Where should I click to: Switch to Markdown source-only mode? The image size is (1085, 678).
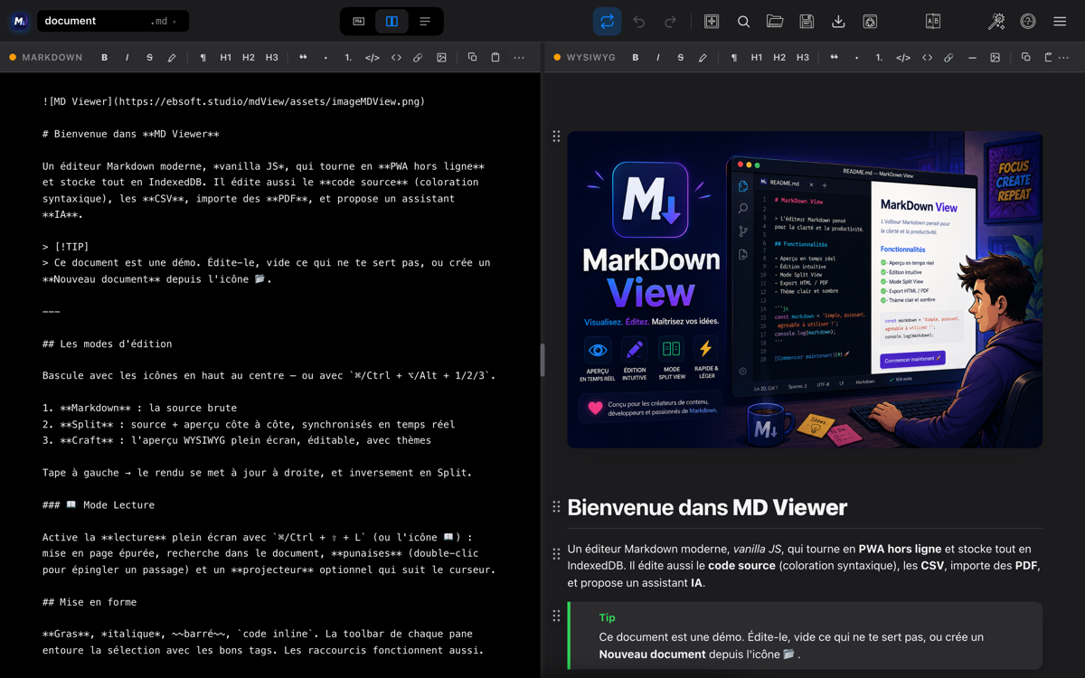pyautogui.click(x=359, y=22)
